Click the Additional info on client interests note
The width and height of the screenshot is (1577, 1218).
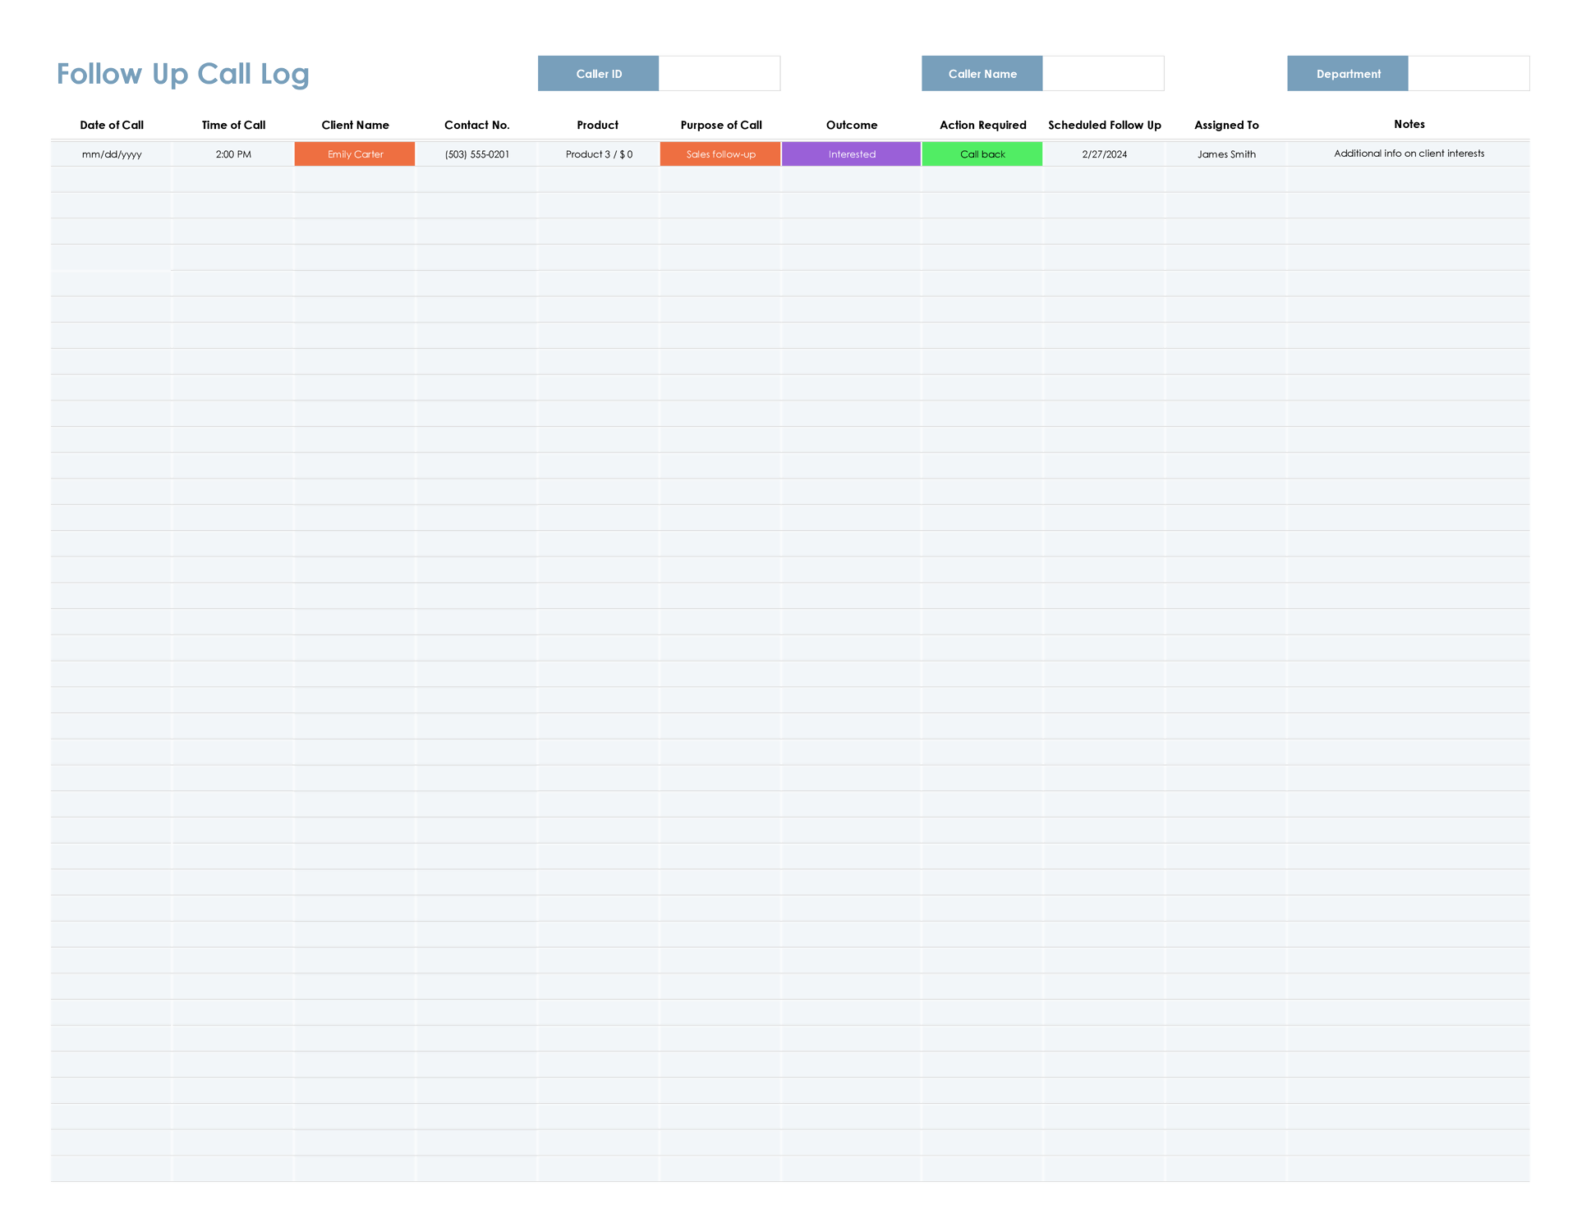[x=1409, y=153]
